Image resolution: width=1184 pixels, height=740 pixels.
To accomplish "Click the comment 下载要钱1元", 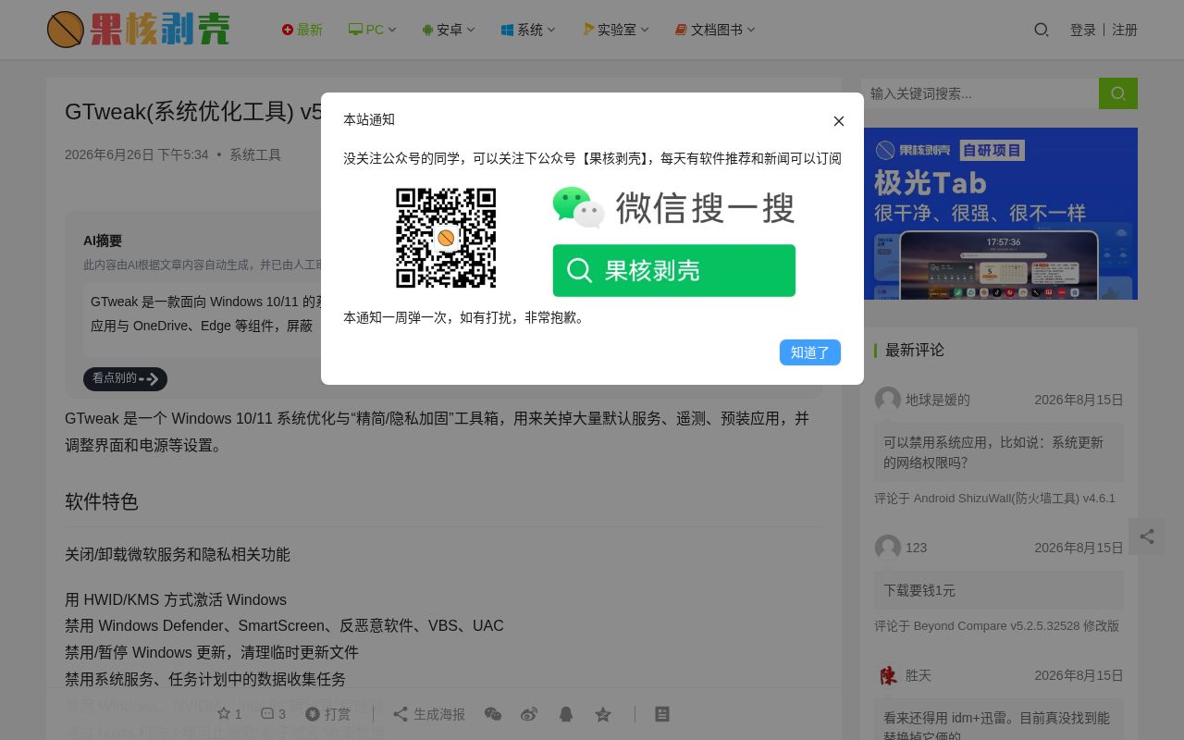I will [x=999, y=590].
